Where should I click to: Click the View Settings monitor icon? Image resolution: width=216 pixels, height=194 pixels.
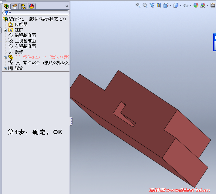tap(213, 5)
